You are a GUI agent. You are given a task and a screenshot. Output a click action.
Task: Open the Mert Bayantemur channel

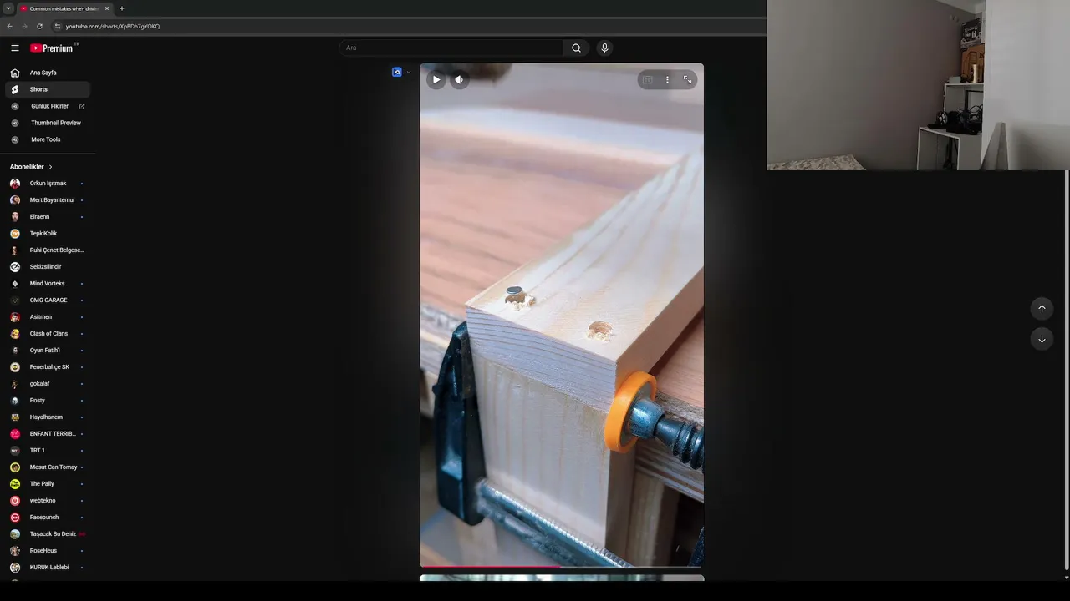[48, 200]
